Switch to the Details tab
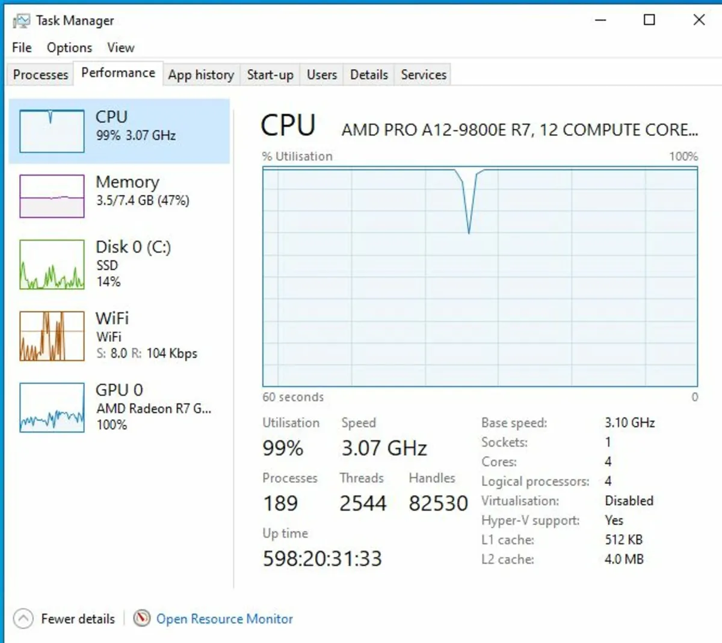The image size is (722, 643). click(368, 75)
